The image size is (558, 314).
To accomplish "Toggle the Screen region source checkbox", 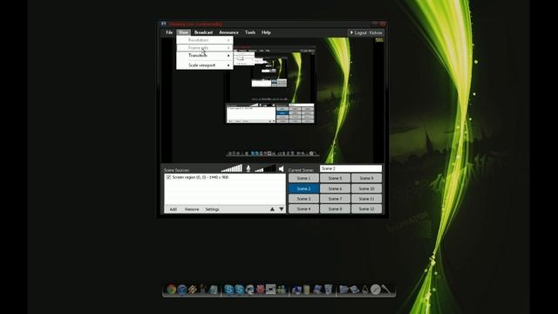I will click(168, 177).
